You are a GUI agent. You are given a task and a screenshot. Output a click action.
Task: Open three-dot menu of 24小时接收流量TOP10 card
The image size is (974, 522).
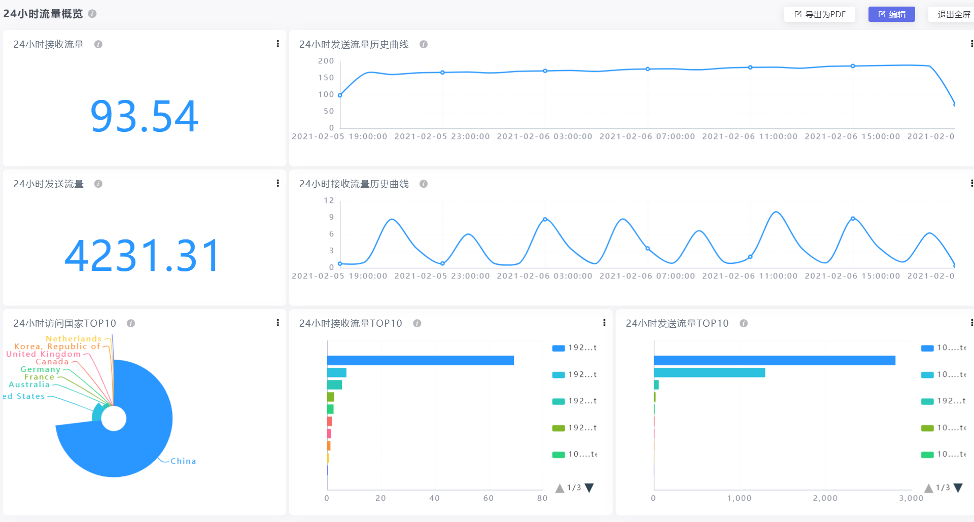[x=604, y=323]
